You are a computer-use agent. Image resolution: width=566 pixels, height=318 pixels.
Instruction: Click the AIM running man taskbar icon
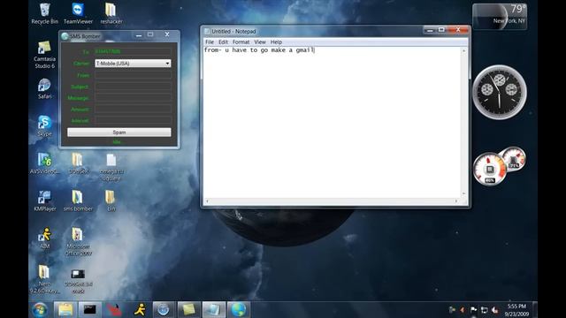point(140,310)
